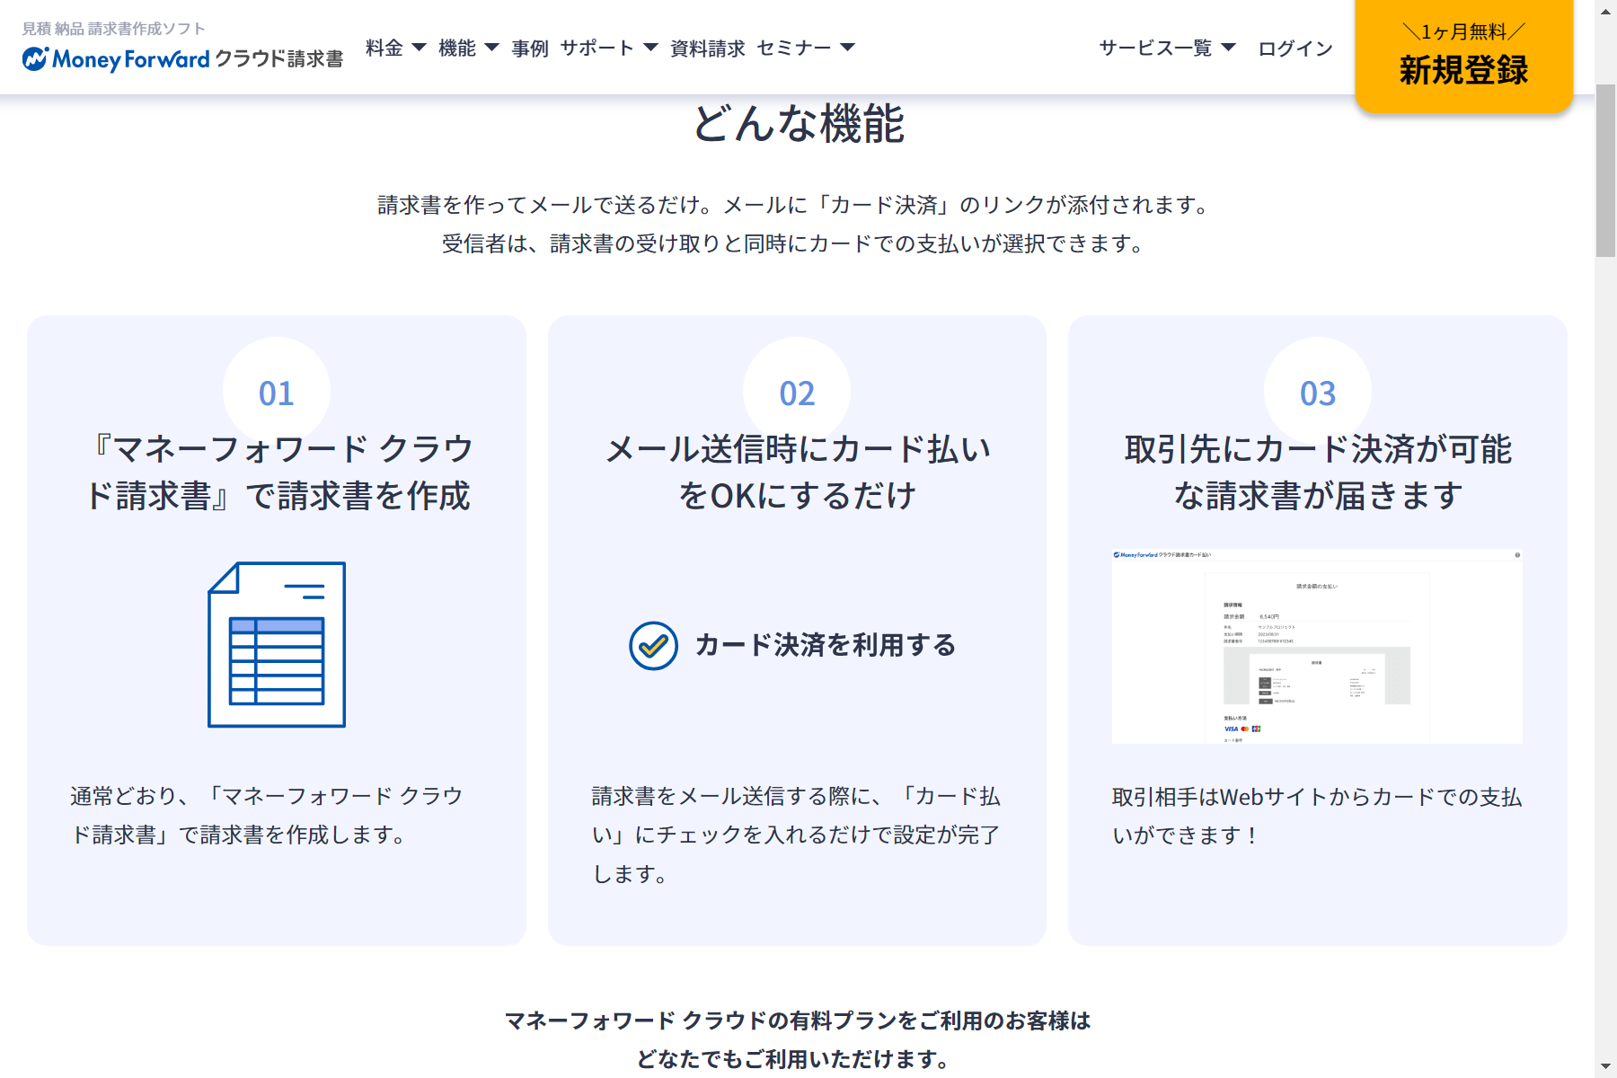This screenshot has width=1617, height=1078.
Task: Click the VISA card logo in the preview
Action: point(1231,729)
